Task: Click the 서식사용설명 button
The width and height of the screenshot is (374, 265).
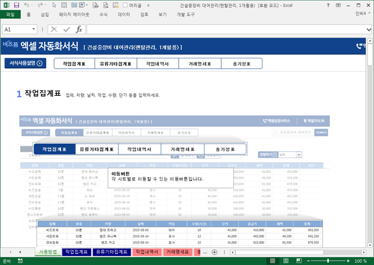Action: pyautogui.click(x=25, y=63)
